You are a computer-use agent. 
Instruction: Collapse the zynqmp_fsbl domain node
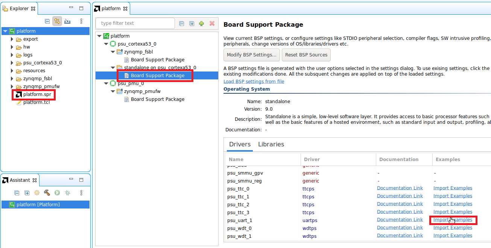112,52
